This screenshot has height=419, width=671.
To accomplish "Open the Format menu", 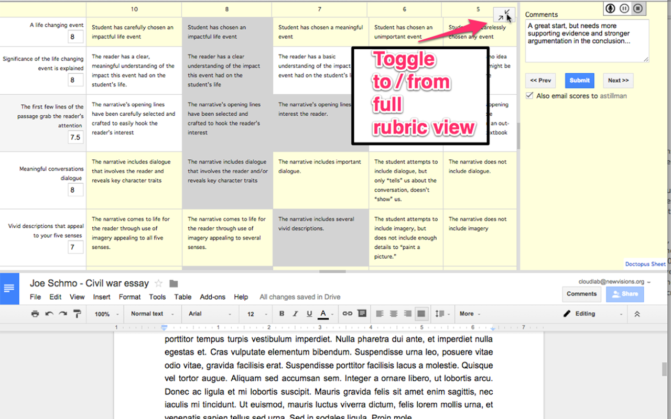I will point(129,297).
